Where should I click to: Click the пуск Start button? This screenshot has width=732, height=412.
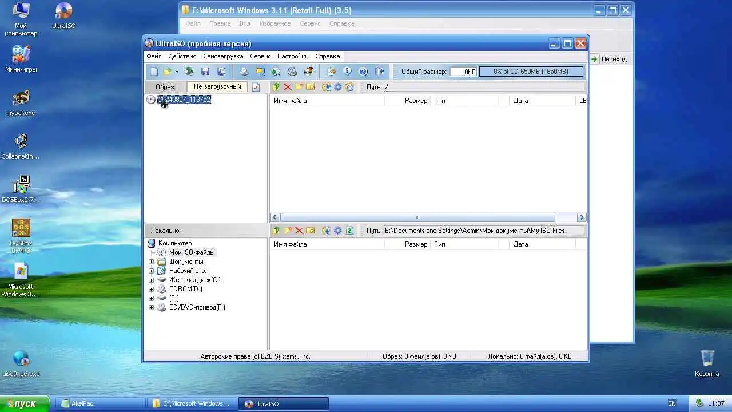(x=25, y=403)
